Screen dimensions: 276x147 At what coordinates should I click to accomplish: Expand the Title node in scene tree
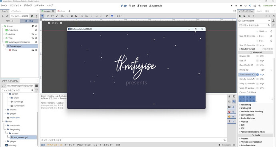(4, 38)
